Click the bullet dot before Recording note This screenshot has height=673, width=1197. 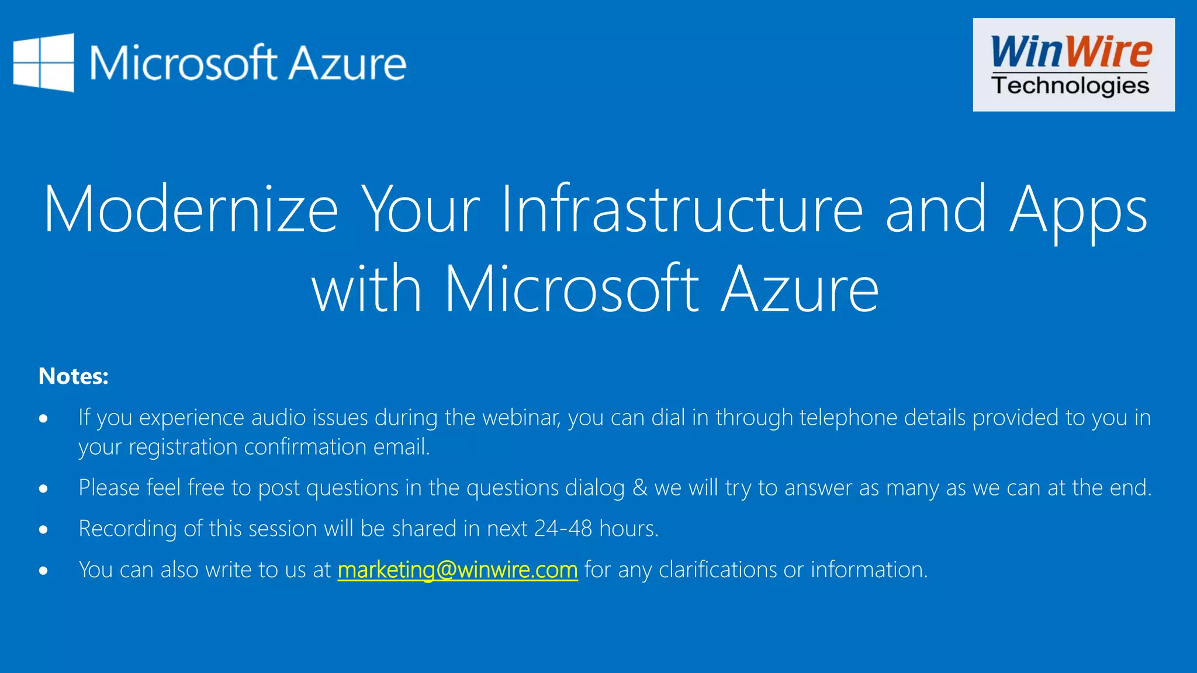(x=43, y=529)
